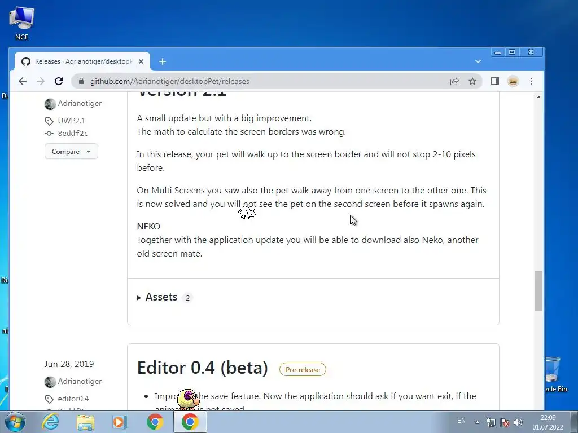Open the editor0.4 tag link
Viewport: 578px width, 433px height.
(73, 399)
